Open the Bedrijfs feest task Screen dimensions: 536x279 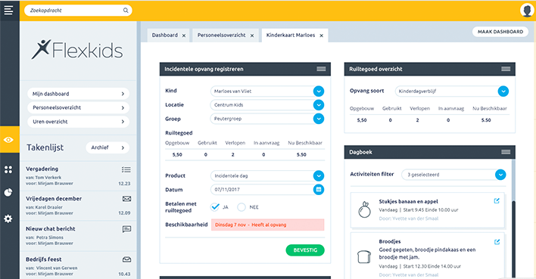click(x=78, y=266)
